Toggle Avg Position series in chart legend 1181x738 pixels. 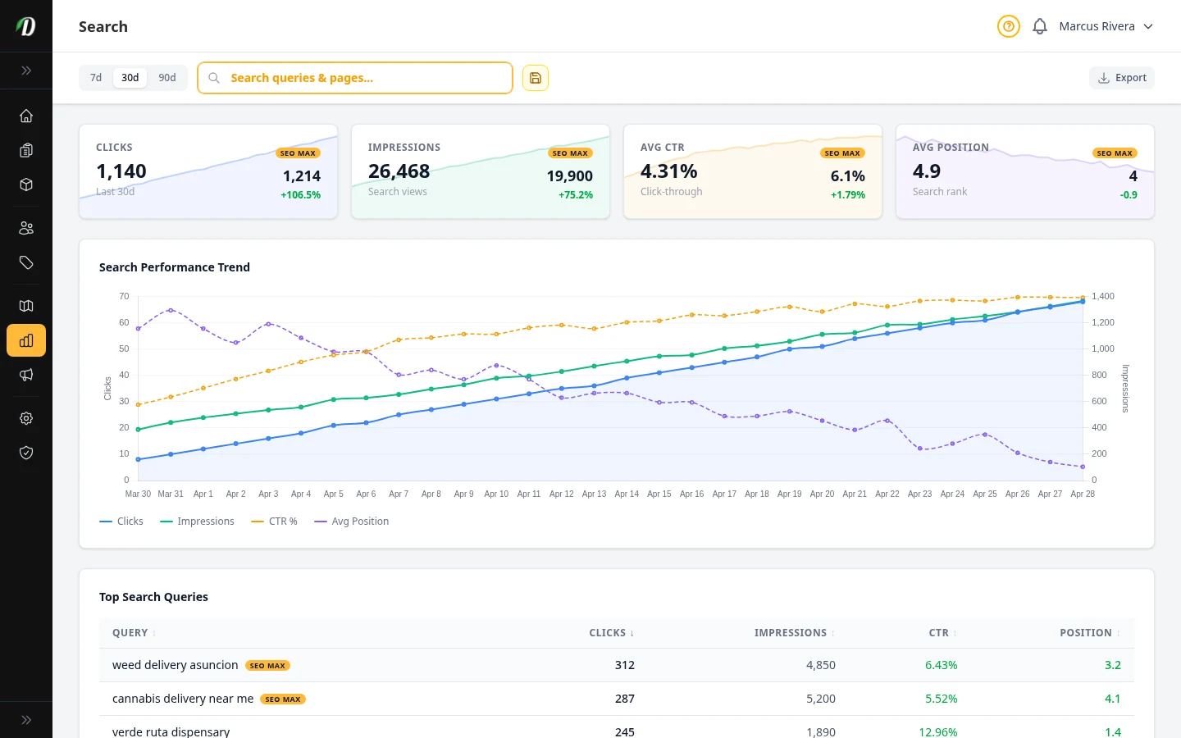351,522
